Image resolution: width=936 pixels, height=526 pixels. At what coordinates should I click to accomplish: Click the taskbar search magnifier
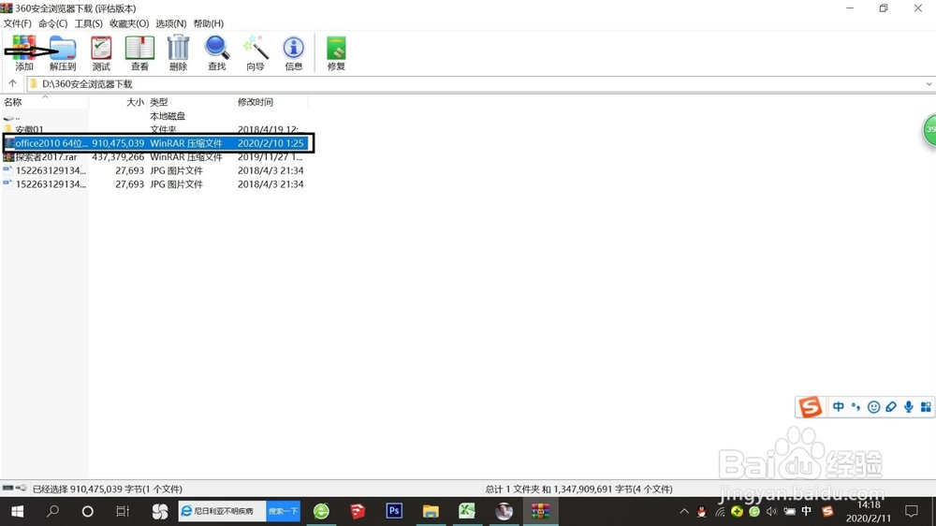[52, 511]
